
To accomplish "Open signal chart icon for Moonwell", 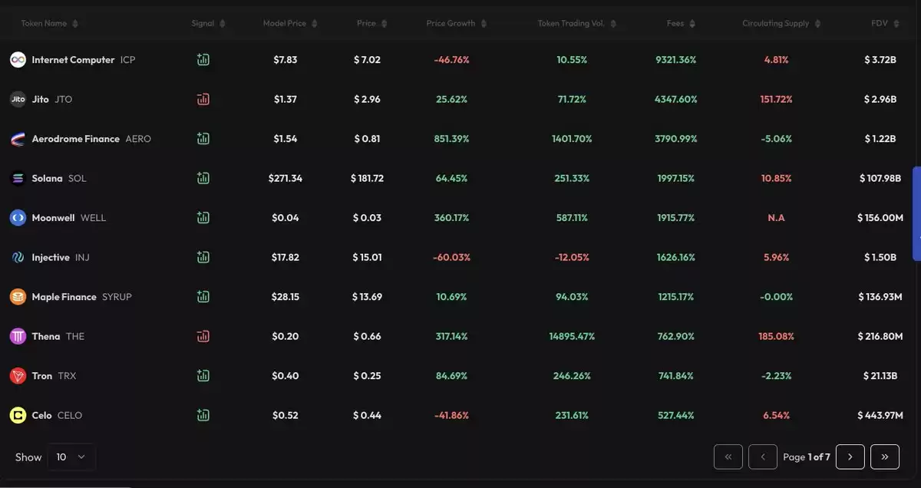I will [203, 217].
